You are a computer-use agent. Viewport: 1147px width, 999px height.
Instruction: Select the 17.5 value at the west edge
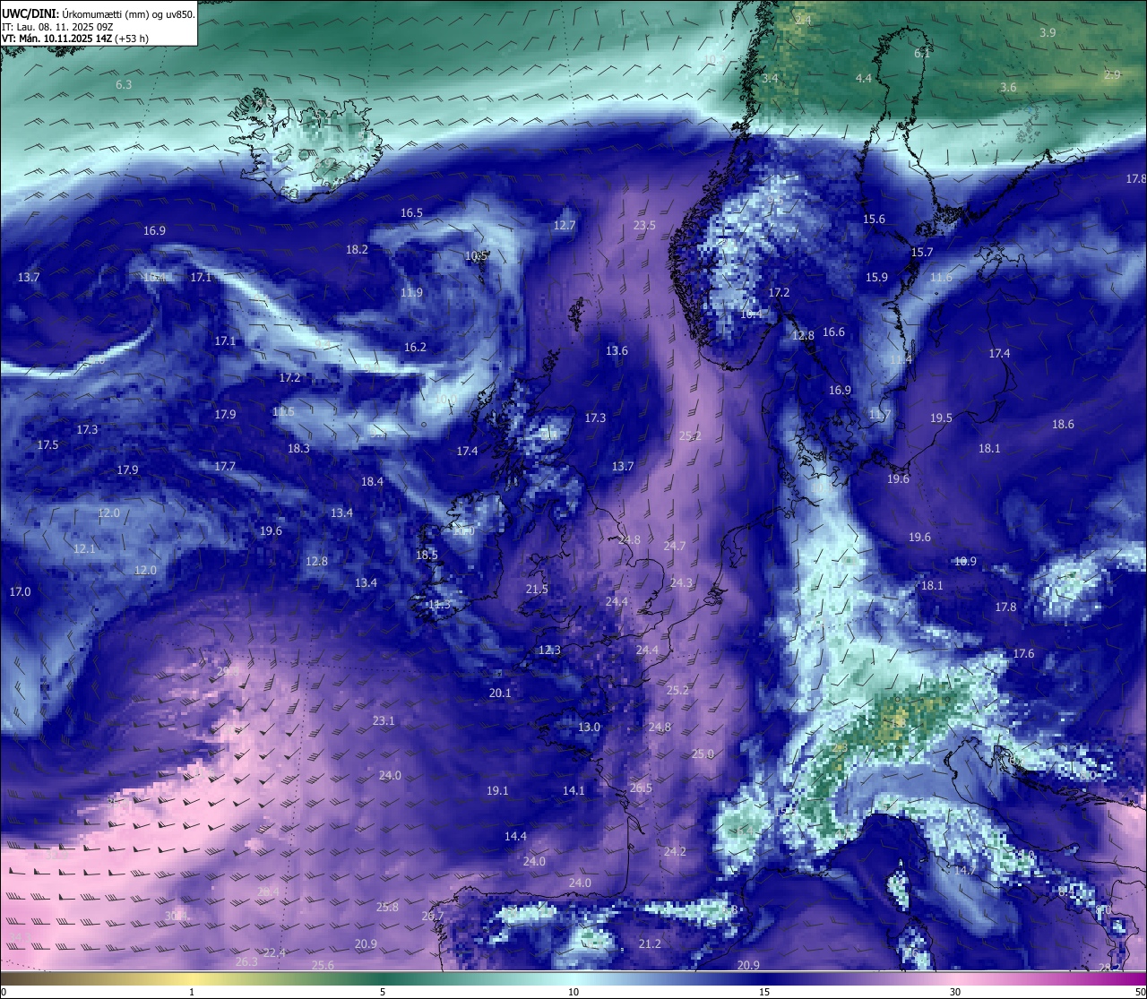47,444
